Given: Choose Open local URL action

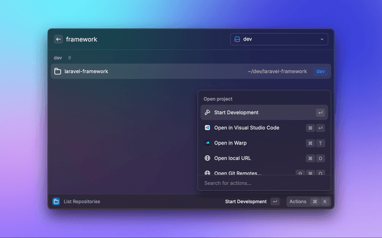Looking at the screenshot, I should pyautogui.click(x=264, y=158).
